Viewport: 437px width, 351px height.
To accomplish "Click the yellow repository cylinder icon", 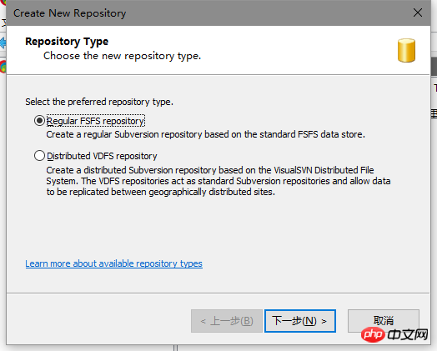I will pos(406,50).
